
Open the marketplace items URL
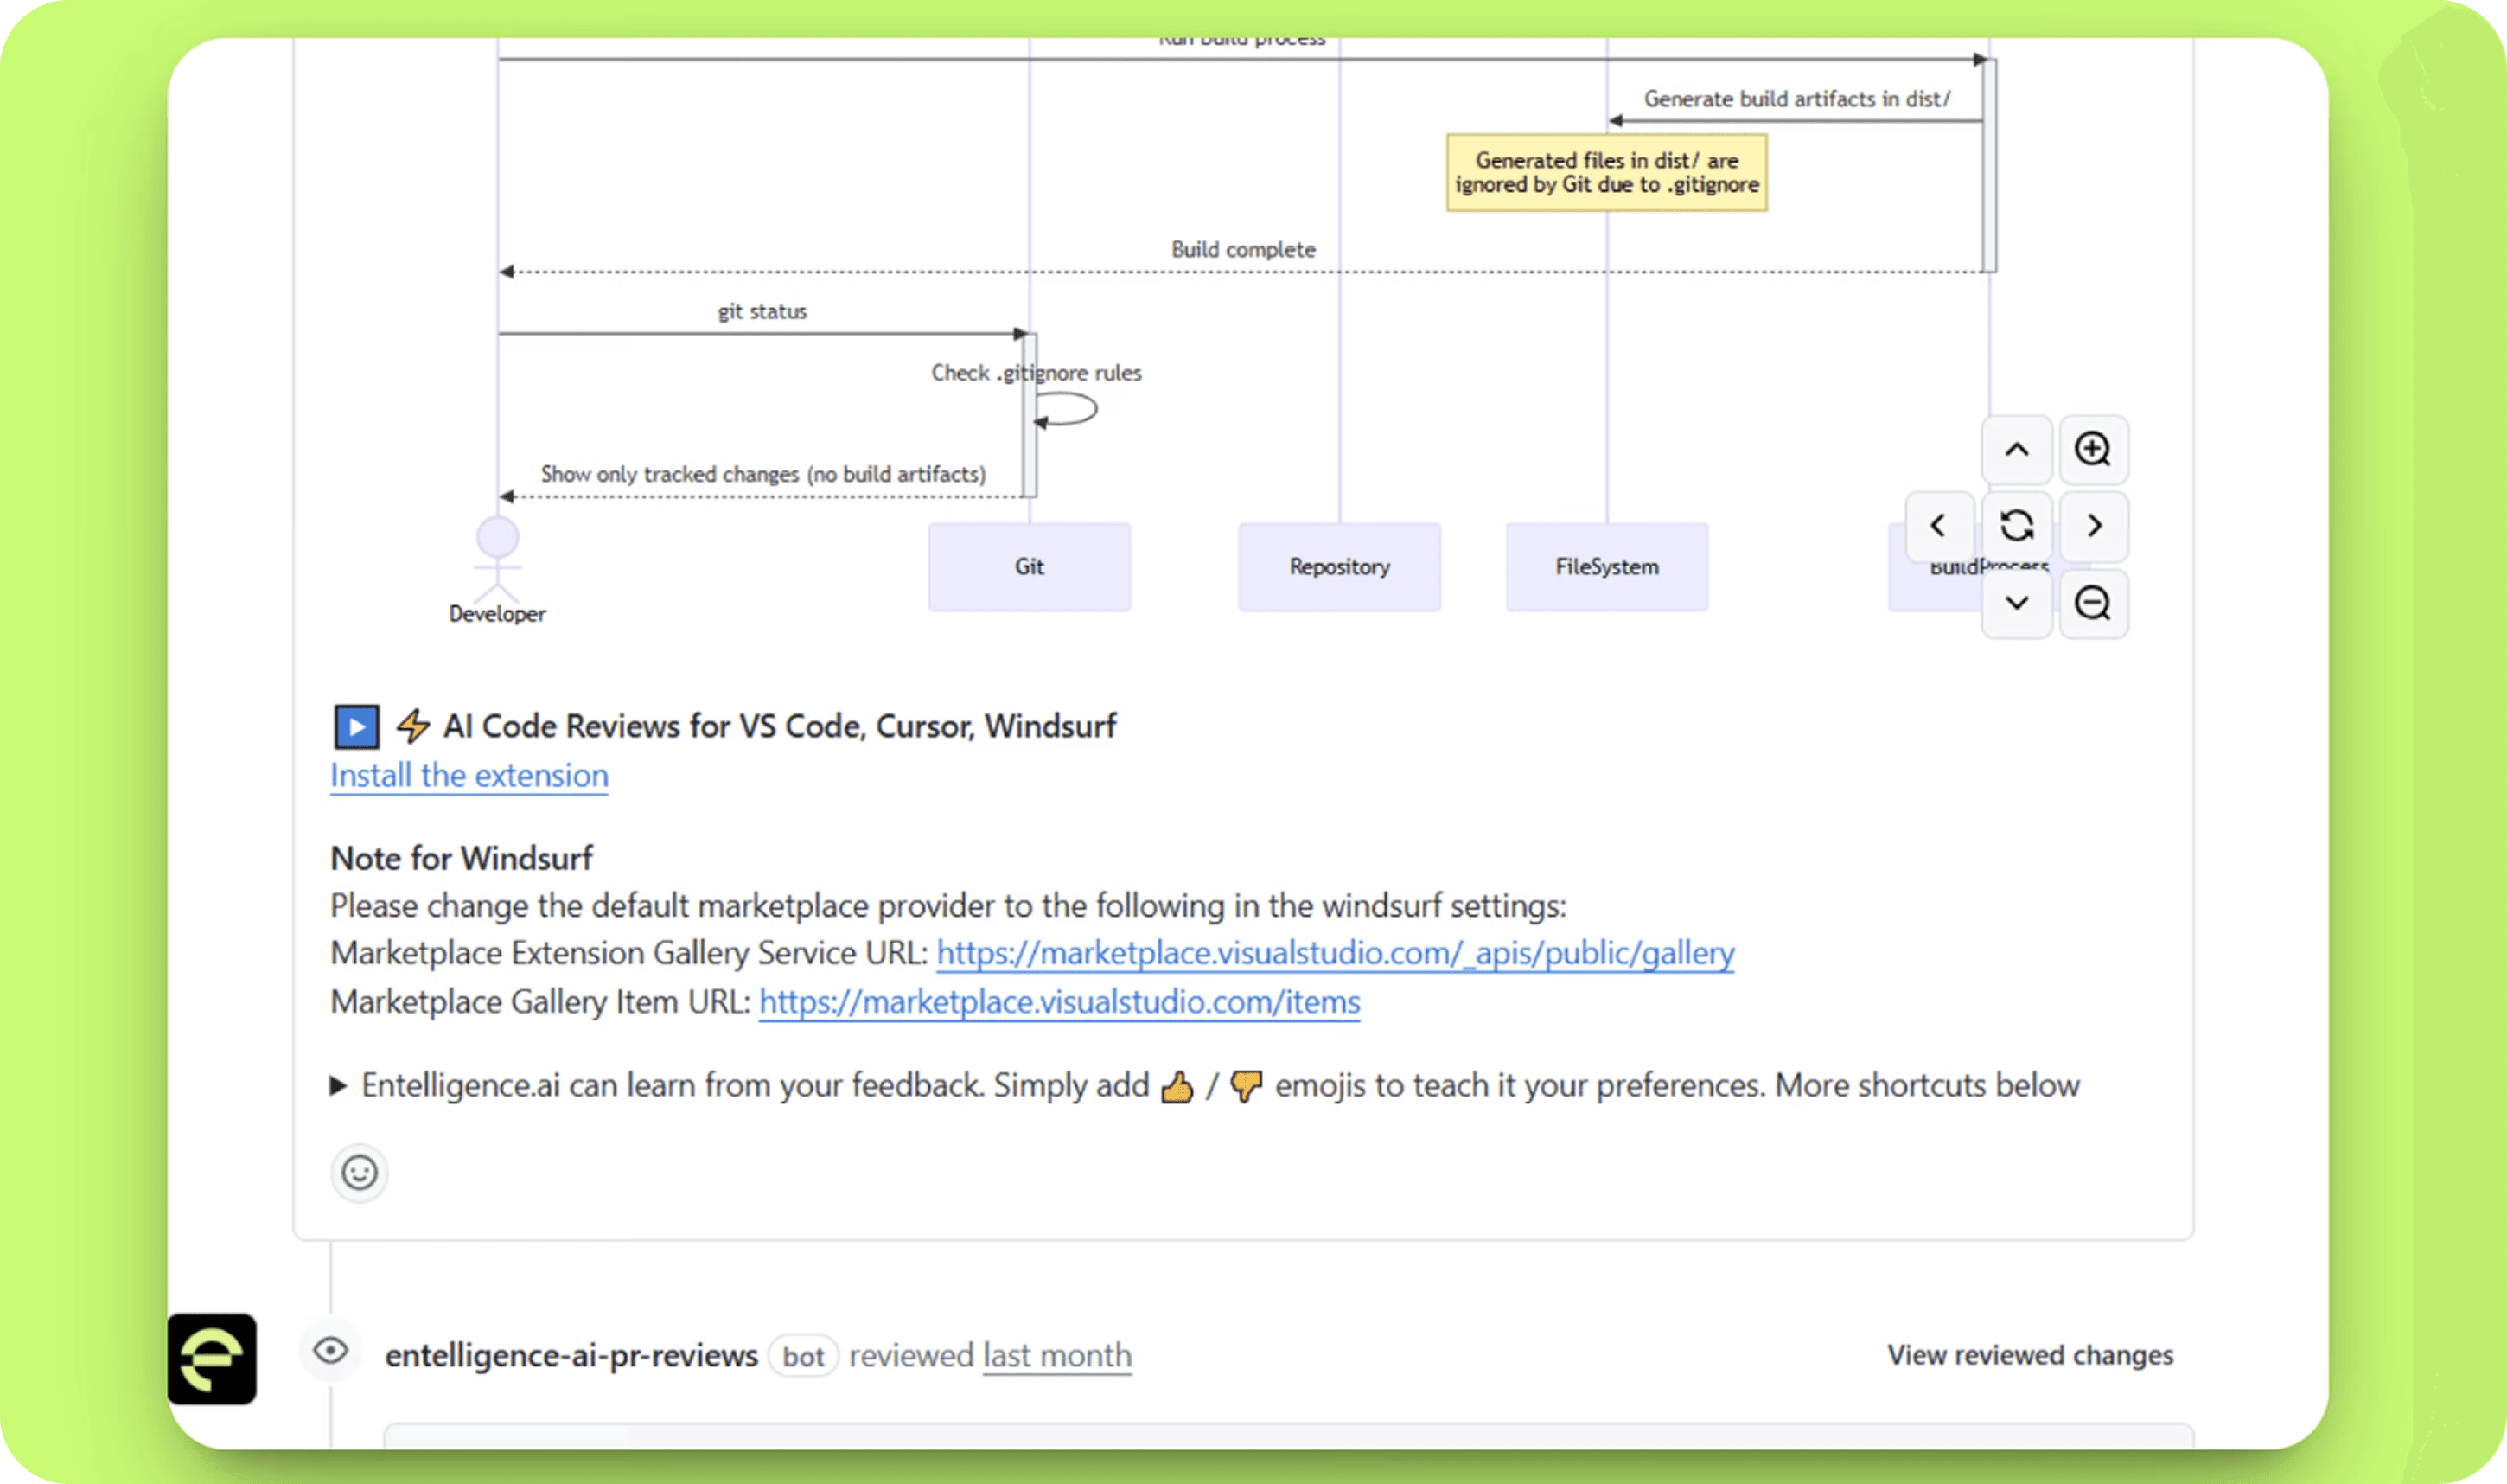pyautogui.click(x=1059, y=1002)
